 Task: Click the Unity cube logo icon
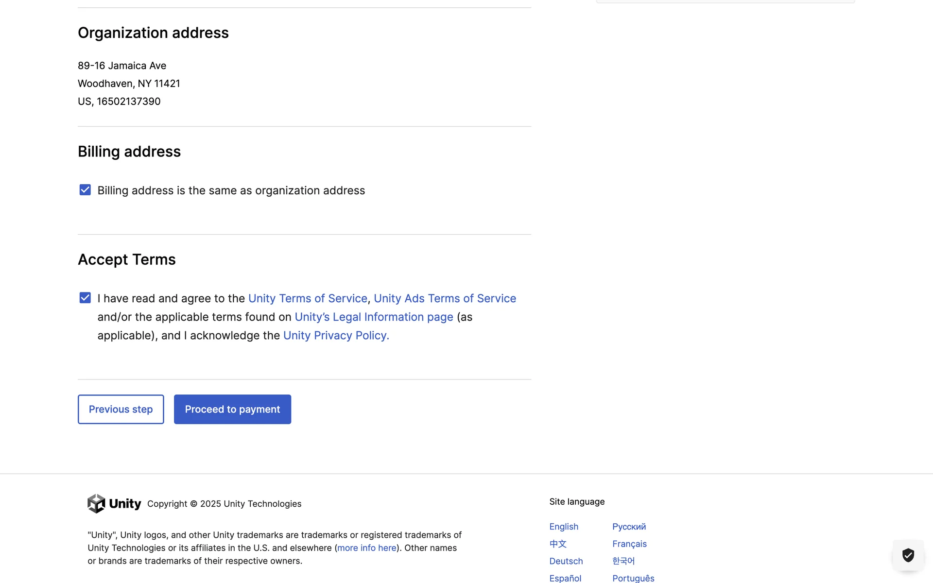[96, 503]
